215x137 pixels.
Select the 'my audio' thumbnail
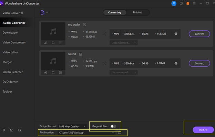[53, 31]
